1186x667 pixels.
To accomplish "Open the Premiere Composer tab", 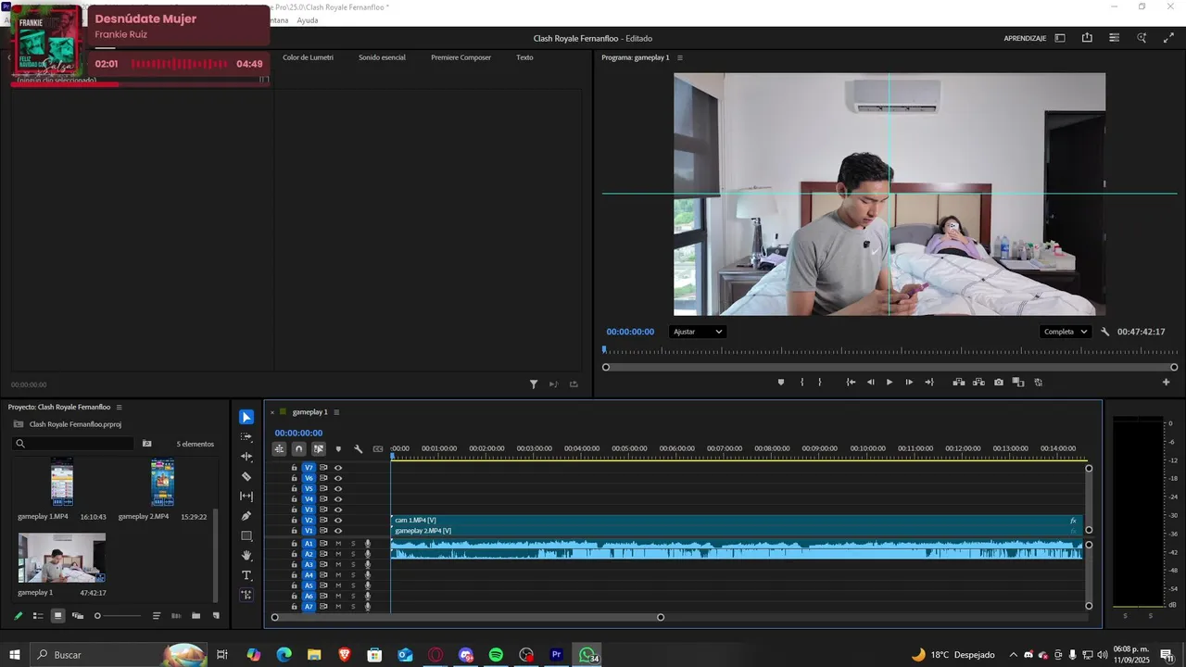I will point(461,57).
